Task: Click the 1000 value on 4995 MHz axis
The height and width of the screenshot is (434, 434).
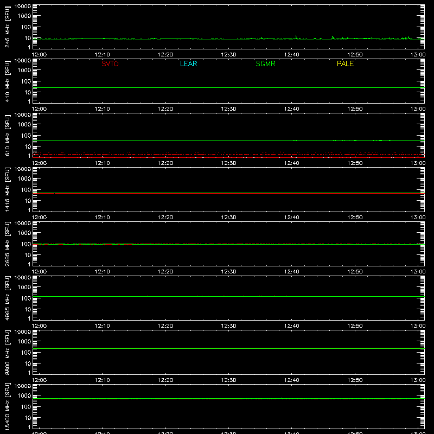Action: pos(24,288)
